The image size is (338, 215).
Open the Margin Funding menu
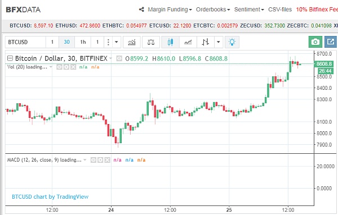pos(170,10)
